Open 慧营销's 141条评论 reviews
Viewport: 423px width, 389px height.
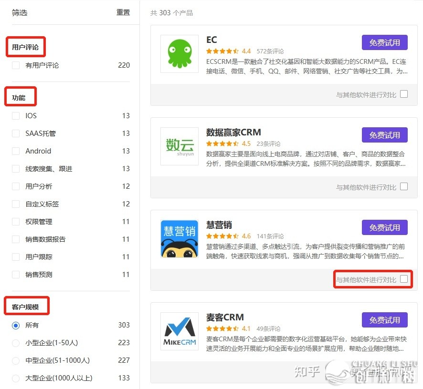pos(270,236)
